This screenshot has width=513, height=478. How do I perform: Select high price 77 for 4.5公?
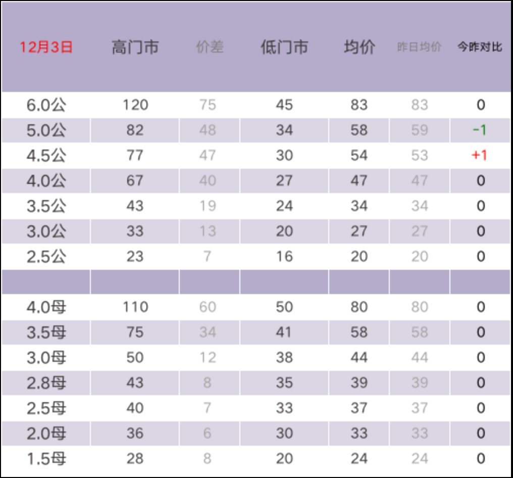pos(135,156)
